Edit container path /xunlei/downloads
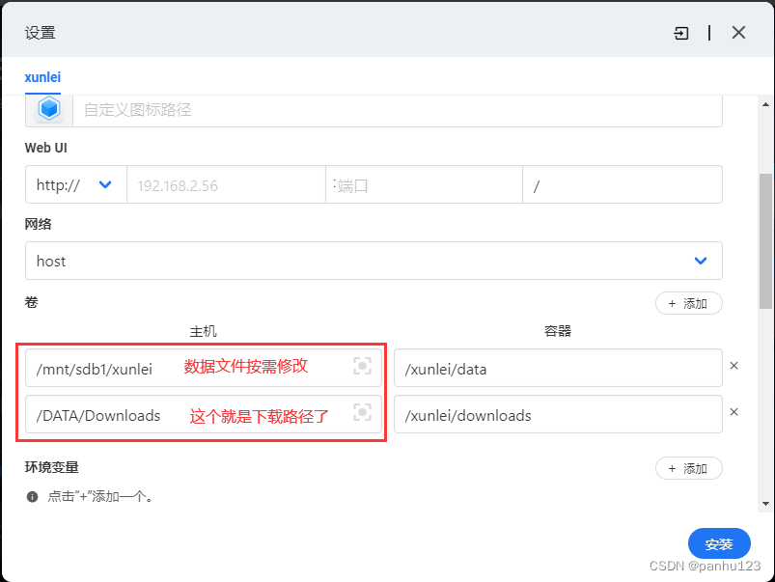The image size is (775, 582). click(558, 414)
